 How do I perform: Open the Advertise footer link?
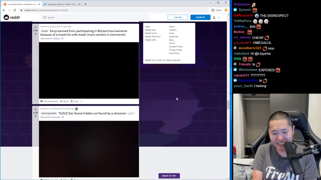pos(174,36)
